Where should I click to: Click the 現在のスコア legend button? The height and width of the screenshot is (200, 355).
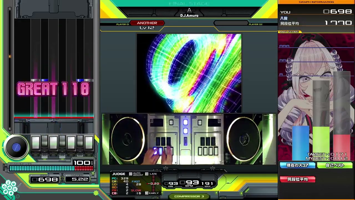(x=298, y=165)
